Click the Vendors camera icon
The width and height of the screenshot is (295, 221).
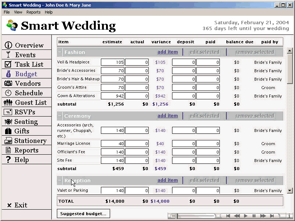8,83
